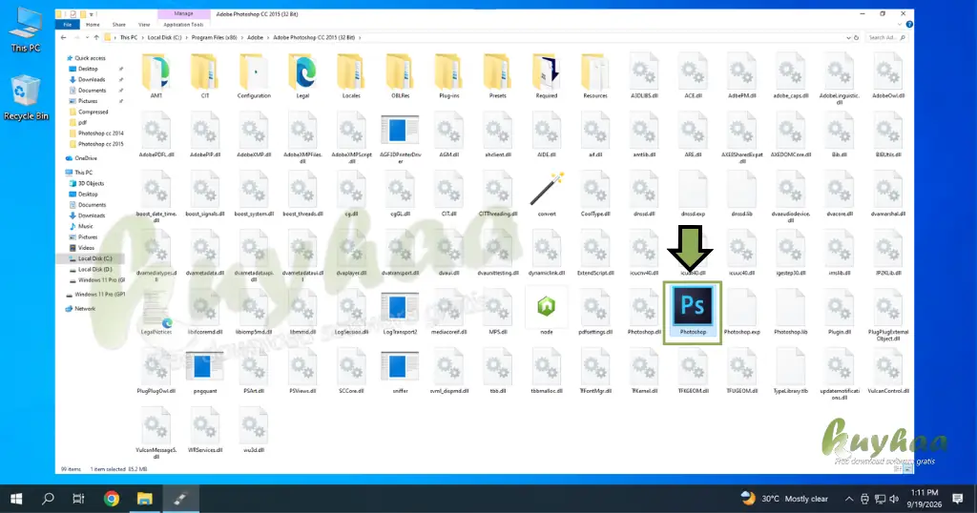Select the sniffer file
Screen dimensions: 977x513
click(x=400, y=372)
